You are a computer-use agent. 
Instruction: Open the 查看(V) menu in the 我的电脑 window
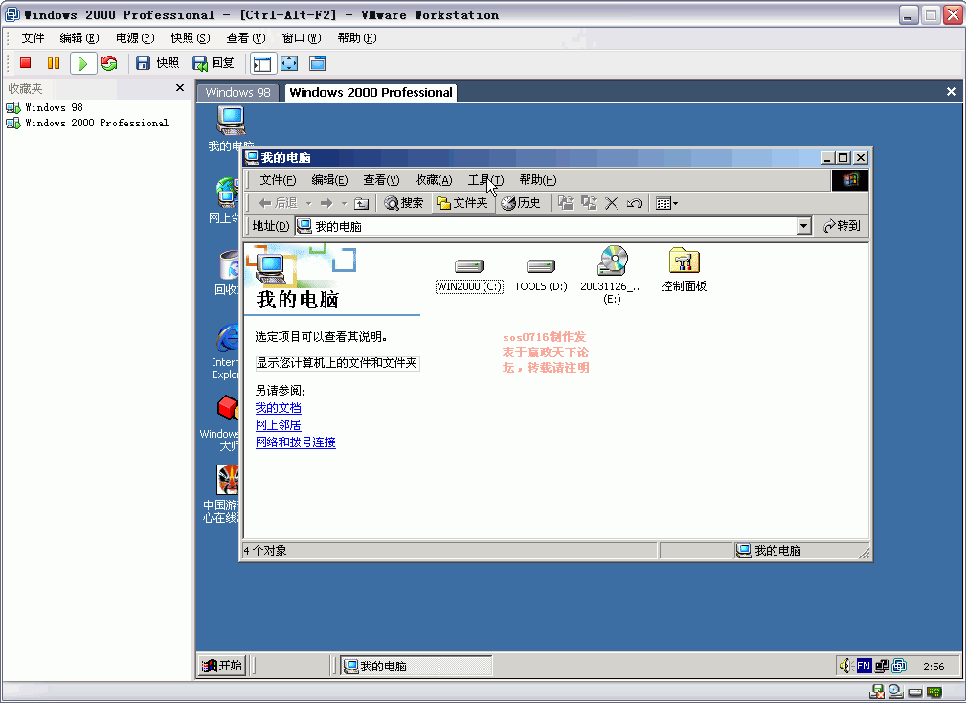pyautogui.click(x=381, y=180)
